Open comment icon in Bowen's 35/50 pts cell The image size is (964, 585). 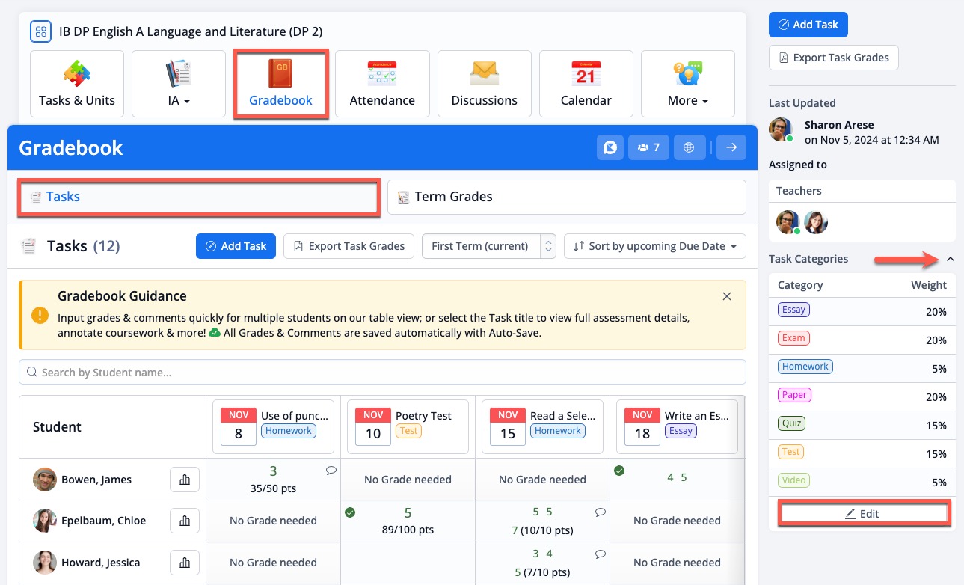(331, 471)
